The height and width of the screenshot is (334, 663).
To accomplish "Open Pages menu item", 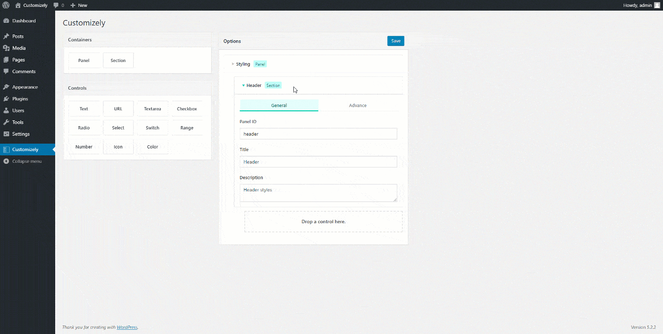I will (28, 60).
